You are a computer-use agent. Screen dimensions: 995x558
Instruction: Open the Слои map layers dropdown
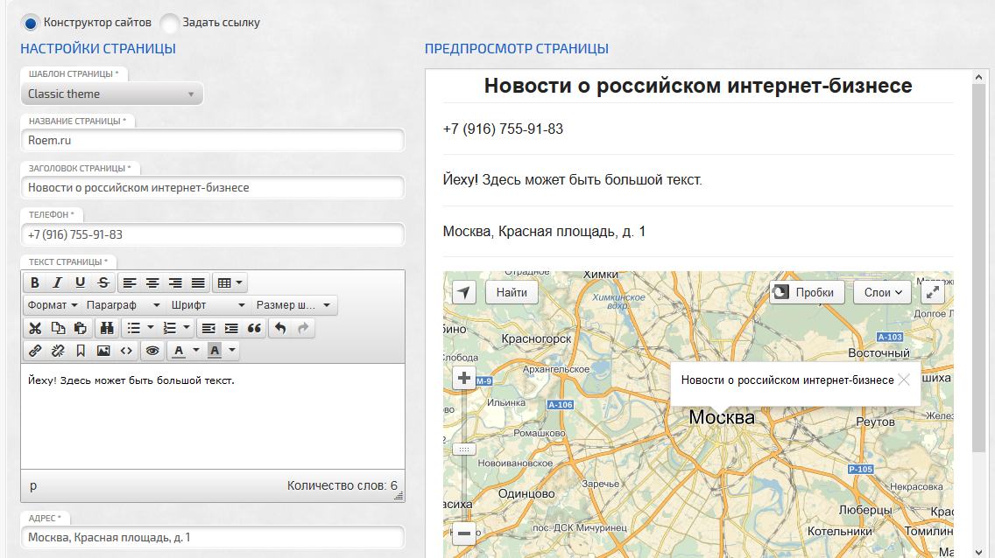pos(881,292)
